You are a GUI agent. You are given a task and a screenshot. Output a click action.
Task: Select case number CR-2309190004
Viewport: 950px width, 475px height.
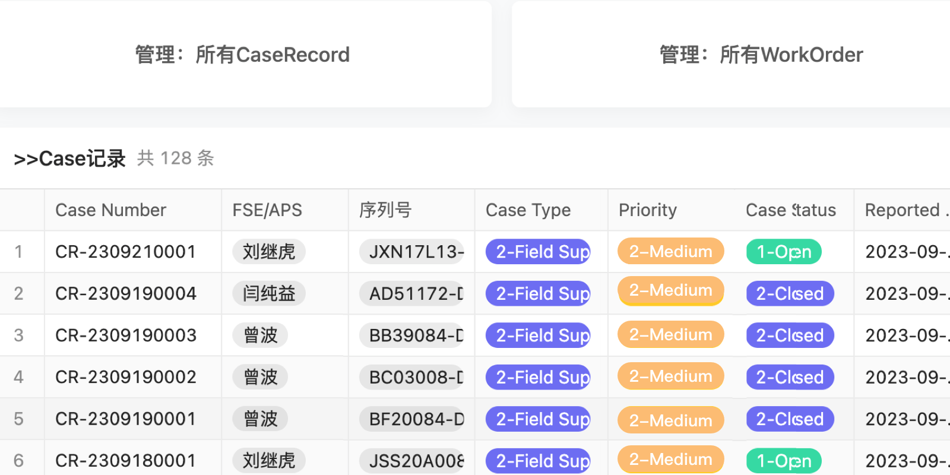click(125, 293)
